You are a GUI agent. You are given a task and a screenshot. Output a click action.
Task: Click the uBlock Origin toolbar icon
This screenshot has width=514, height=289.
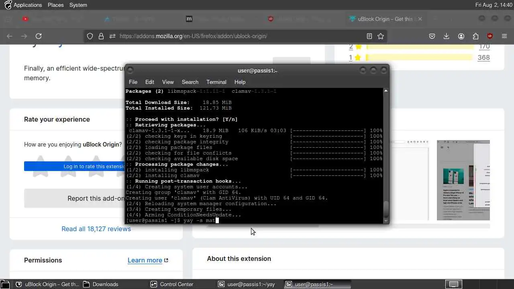pyautogui.click(x=490, y=36)
